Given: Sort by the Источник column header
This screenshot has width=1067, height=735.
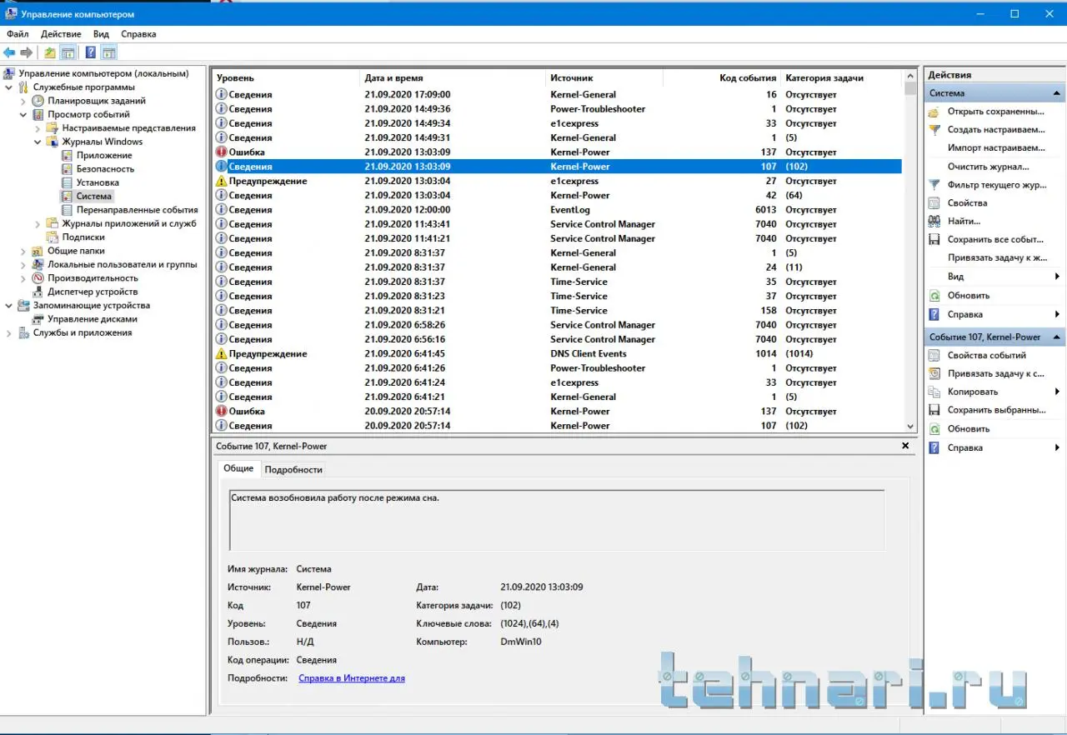Looking at the screenshot, I should point(604,77).
